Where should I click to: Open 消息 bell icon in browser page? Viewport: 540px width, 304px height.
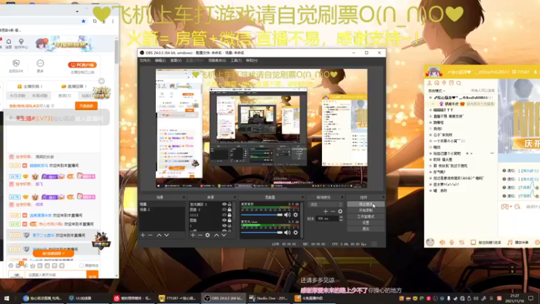pyautogui.click(x=9, y=43)
